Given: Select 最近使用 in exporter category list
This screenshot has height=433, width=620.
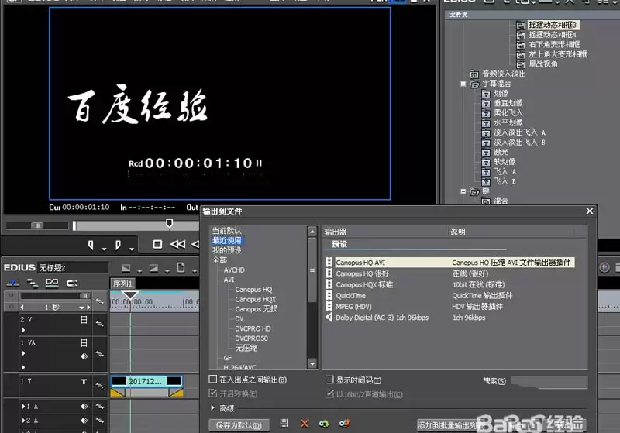Looking at the screenshot, I should [227, 240].
